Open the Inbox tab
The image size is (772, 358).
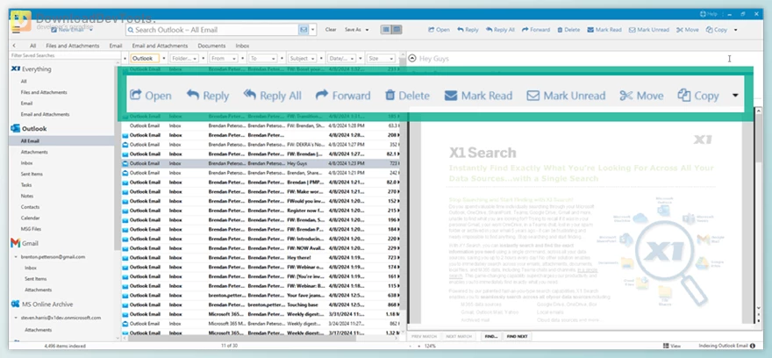(x=242, y=46)
